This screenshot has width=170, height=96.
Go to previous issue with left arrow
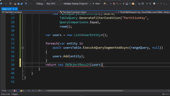pos(29,91)
